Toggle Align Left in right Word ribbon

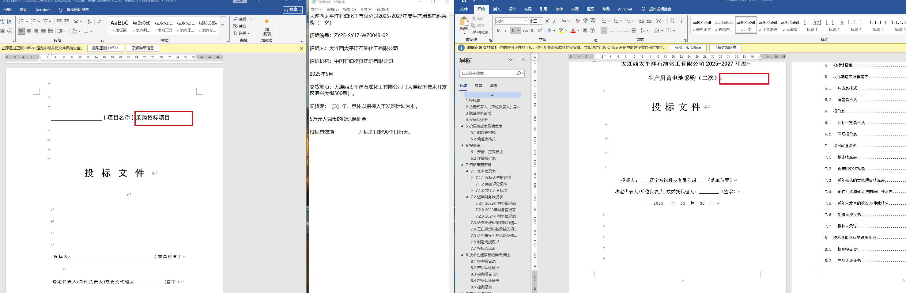click(x=604, y=31)
